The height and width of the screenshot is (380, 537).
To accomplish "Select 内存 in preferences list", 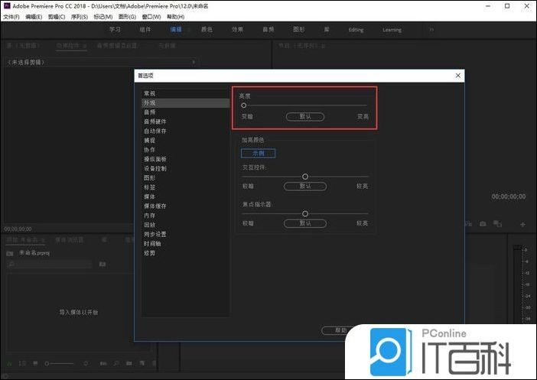I will point(150,216).
